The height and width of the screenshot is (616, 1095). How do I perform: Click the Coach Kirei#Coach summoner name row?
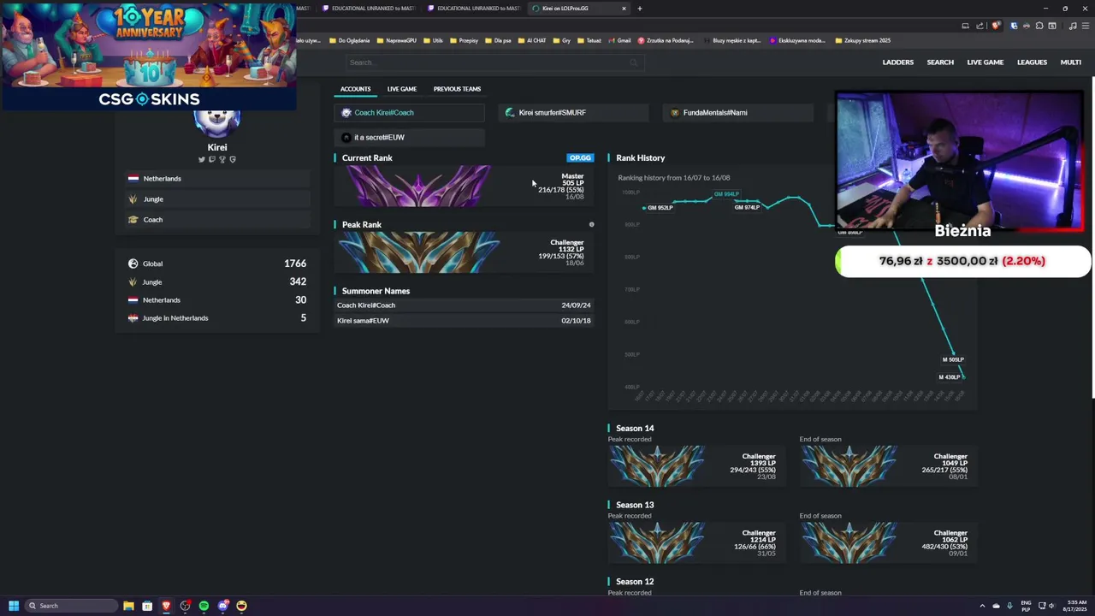tap(464, 305)
